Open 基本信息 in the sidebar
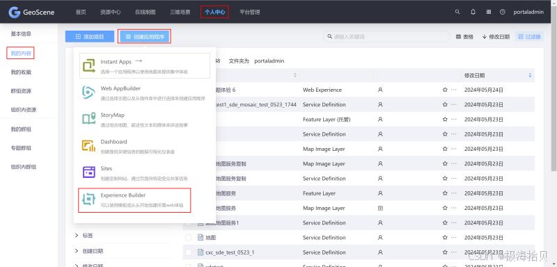The width and height of the screenshot is (557, 267). pos(21,34)
